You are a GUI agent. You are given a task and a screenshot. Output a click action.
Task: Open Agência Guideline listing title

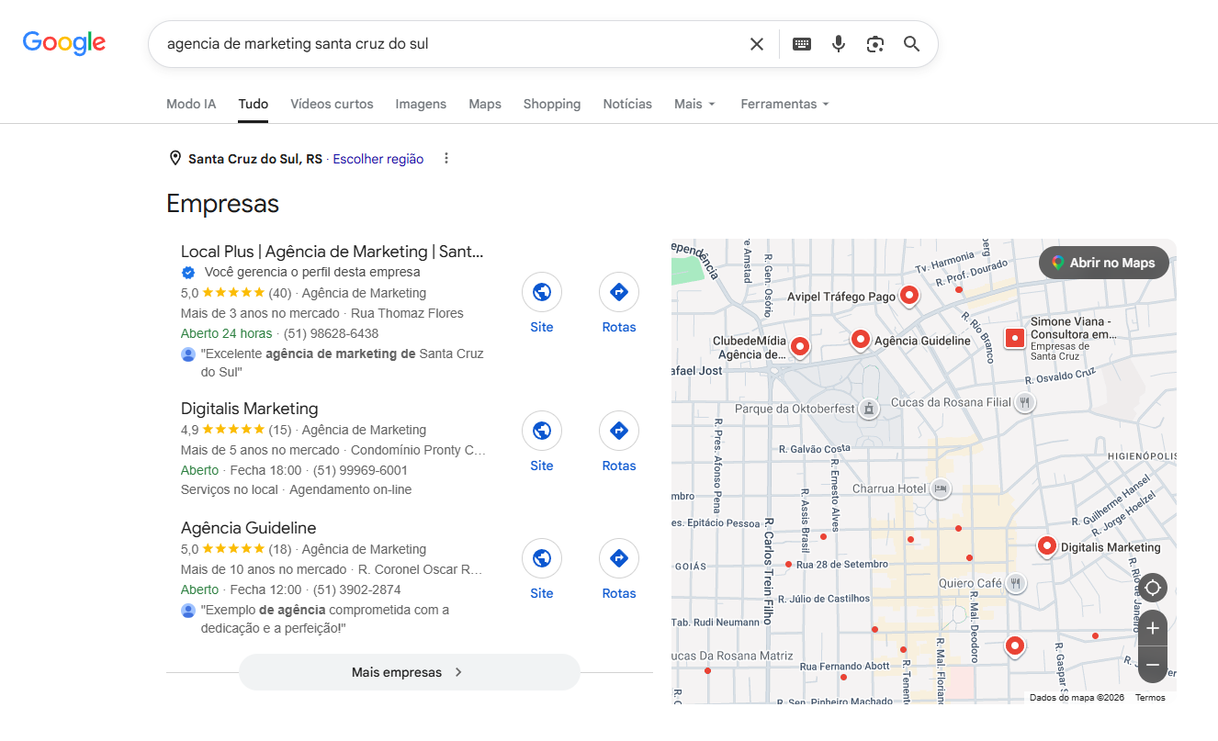[248, 528]
